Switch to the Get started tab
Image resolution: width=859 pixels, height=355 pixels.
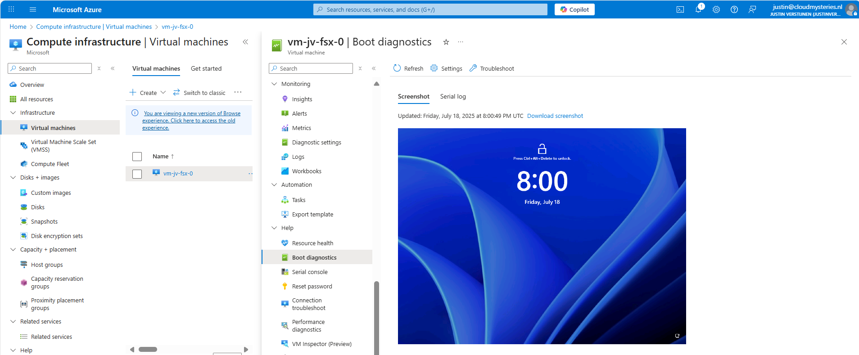click(206, 69)
